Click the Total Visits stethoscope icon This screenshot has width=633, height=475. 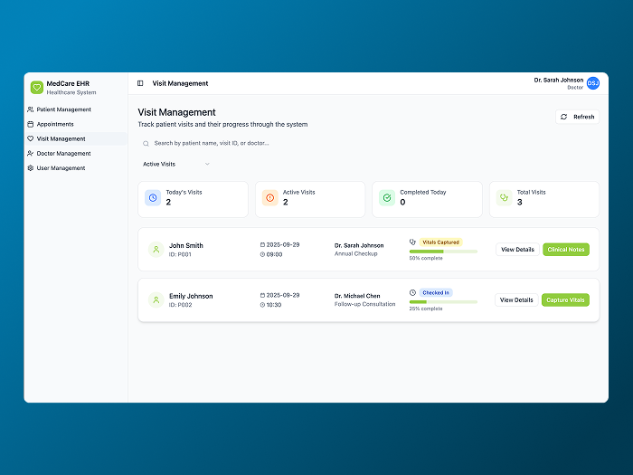pos(504,197)
